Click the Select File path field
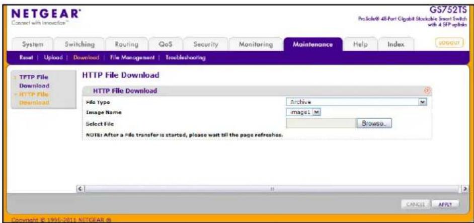This screenshot has width=474, height=223. tap(321, 123)
